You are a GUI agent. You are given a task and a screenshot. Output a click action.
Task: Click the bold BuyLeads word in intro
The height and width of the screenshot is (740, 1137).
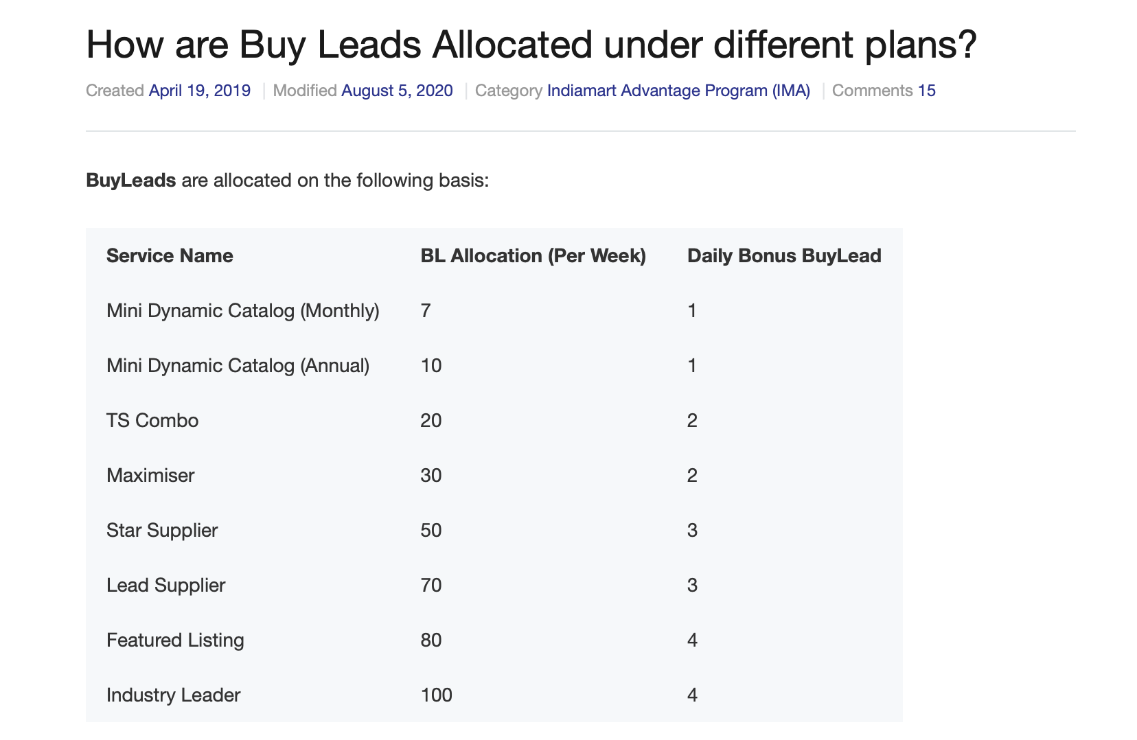[x=131, y=180]
